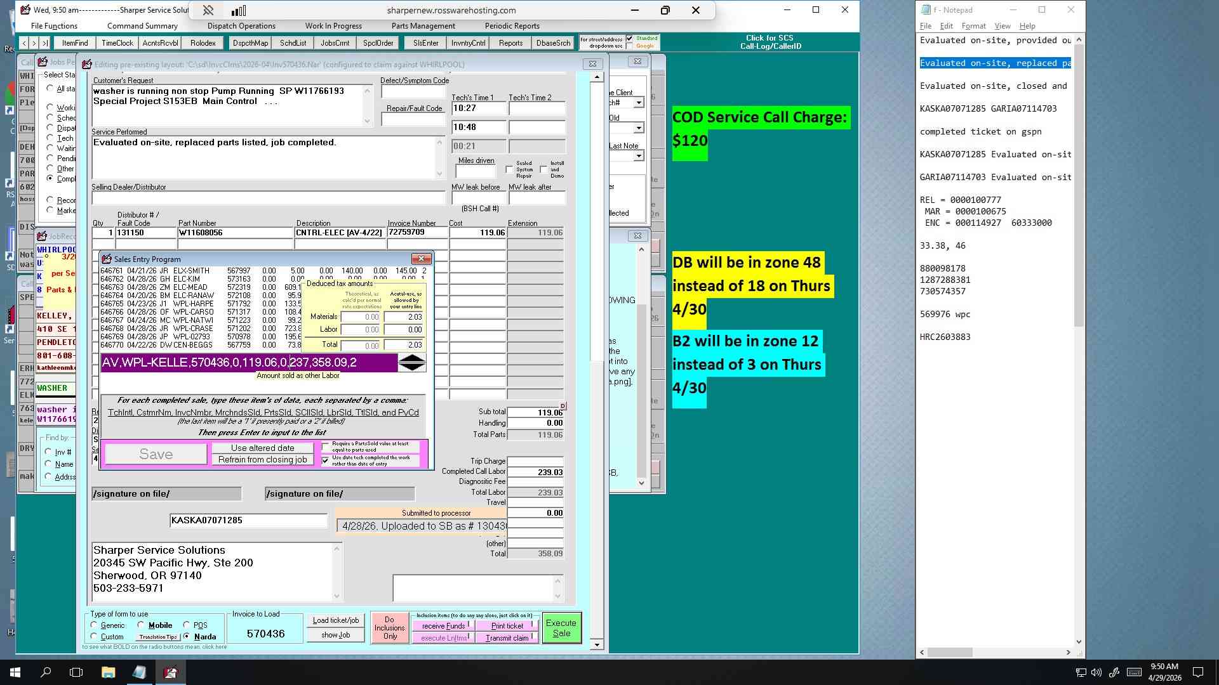This screenshot has height=685, width=1219.
Task: Enable the Google street/address dropdown checkbox
Action: [629, 46]
